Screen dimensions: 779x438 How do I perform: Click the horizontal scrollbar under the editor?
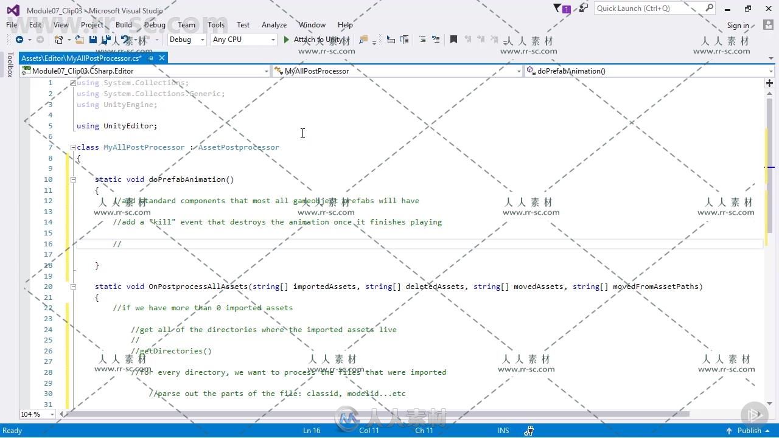[378, 414]
